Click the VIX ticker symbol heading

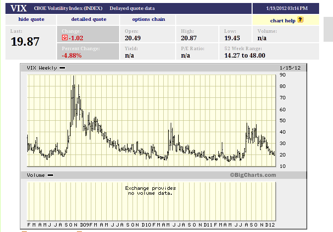coord(19,8)
